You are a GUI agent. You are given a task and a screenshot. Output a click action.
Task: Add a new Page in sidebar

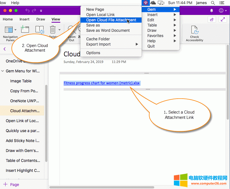tap(11, 185)
